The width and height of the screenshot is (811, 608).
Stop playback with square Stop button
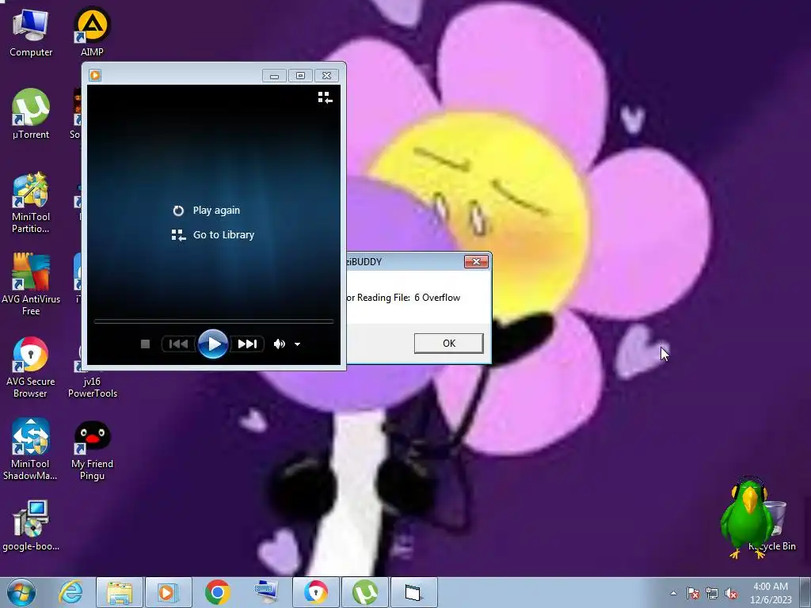[146, 344]
